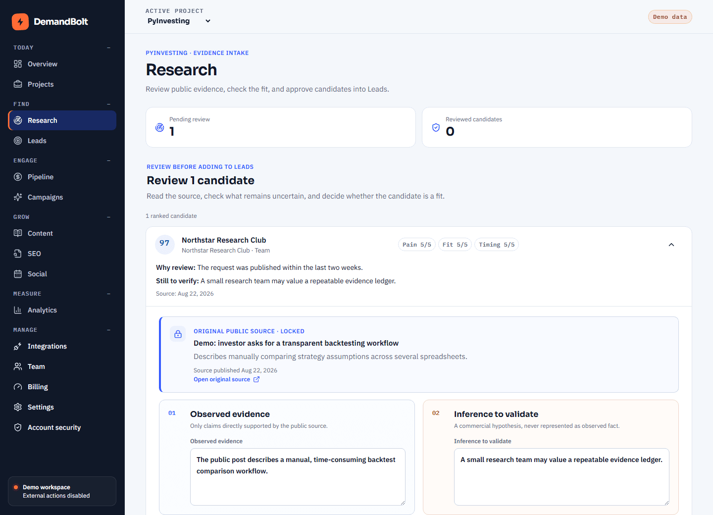713x515 pixels.
Task: Click the Content book icon
Action: 18,233
